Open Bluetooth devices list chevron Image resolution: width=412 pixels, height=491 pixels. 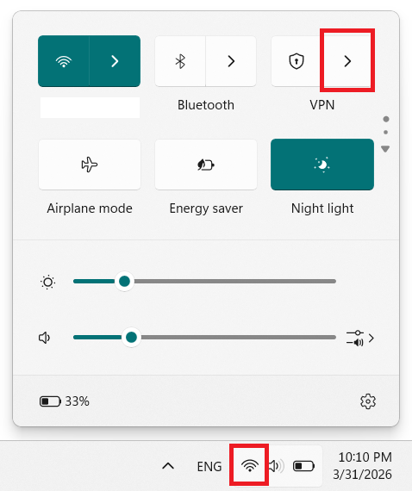tap(231, 61)
